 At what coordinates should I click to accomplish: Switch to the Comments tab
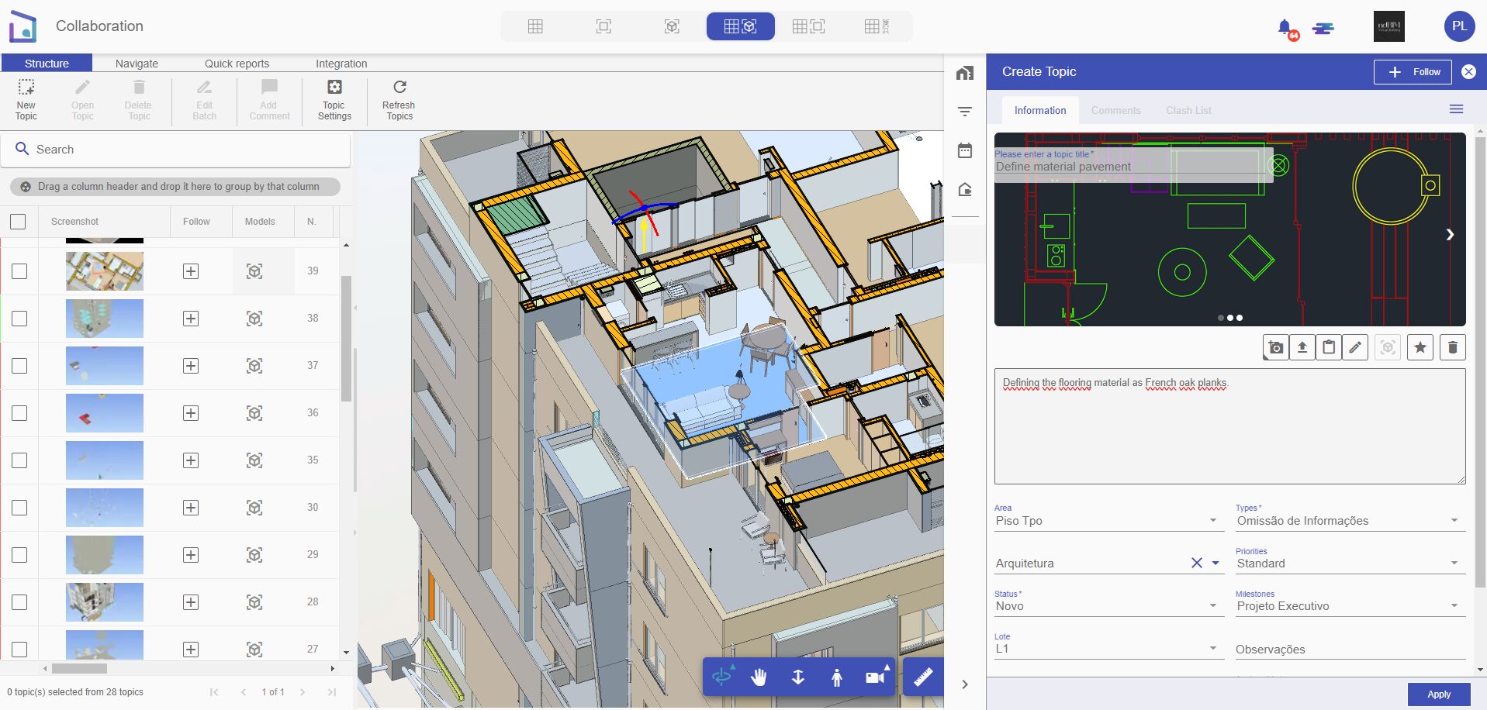click(1115, 110)
